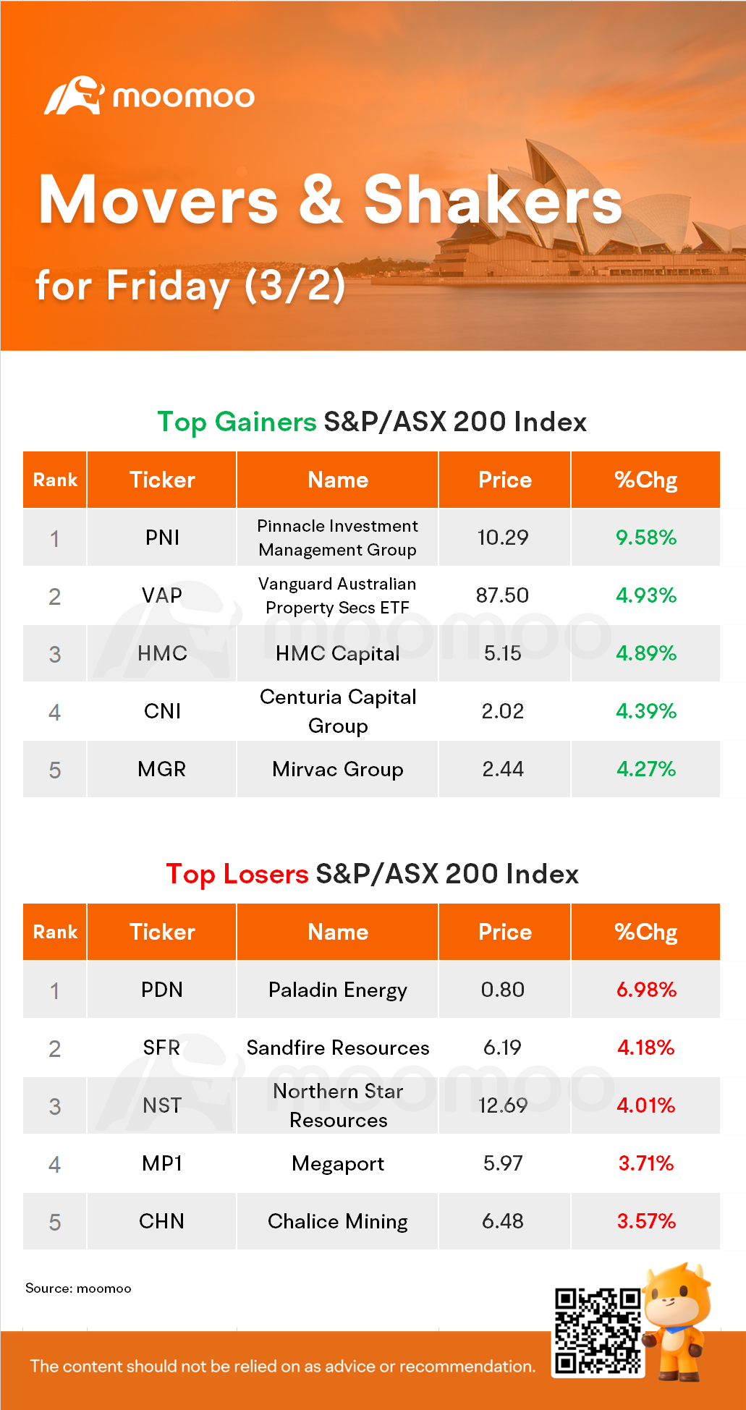
Task: Click the 9.58% change value
Action: click(x=645, y=538)
